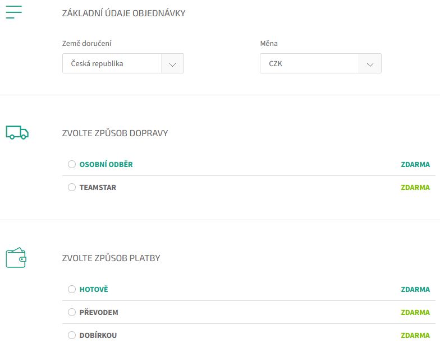The width and height of the screenshot is (440, 348).
Task: Click the OSOBNÍ ODBĚR label
Action: click(106, 165)
